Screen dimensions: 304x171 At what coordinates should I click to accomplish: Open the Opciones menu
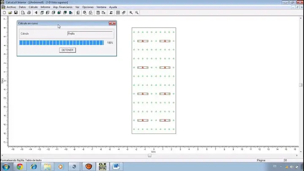(x=88, y=7)
